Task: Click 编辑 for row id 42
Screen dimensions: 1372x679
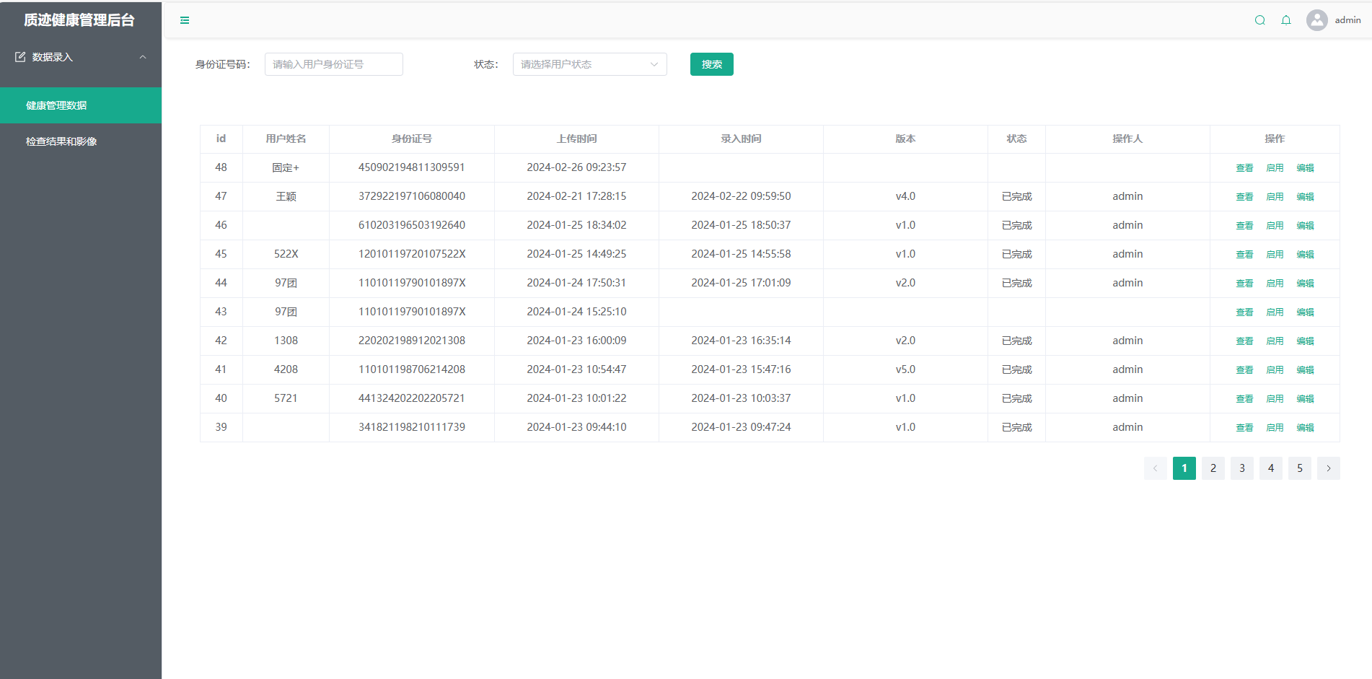Action: 1305,341
